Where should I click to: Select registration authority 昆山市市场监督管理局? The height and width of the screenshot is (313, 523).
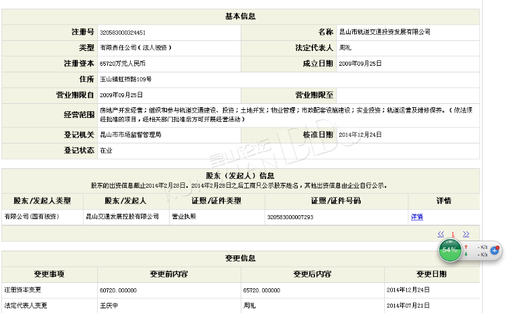[x=131, y=135]
